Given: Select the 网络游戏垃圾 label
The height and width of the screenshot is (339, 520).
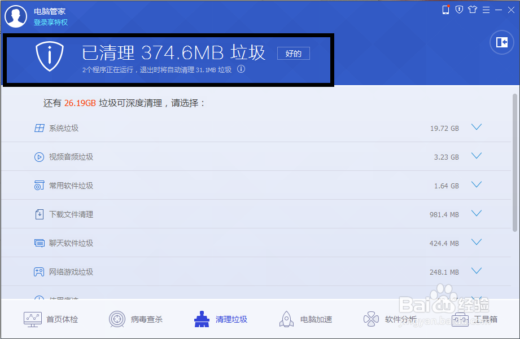Looking at the screenshot, I should 71,272.
